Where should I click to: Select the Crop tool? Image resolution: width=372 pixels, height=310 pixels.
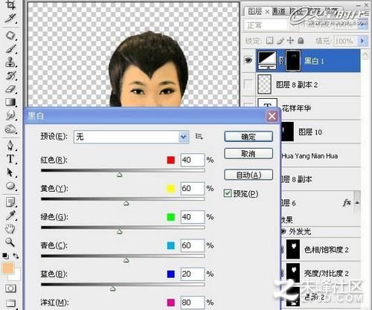click(10, 4)
